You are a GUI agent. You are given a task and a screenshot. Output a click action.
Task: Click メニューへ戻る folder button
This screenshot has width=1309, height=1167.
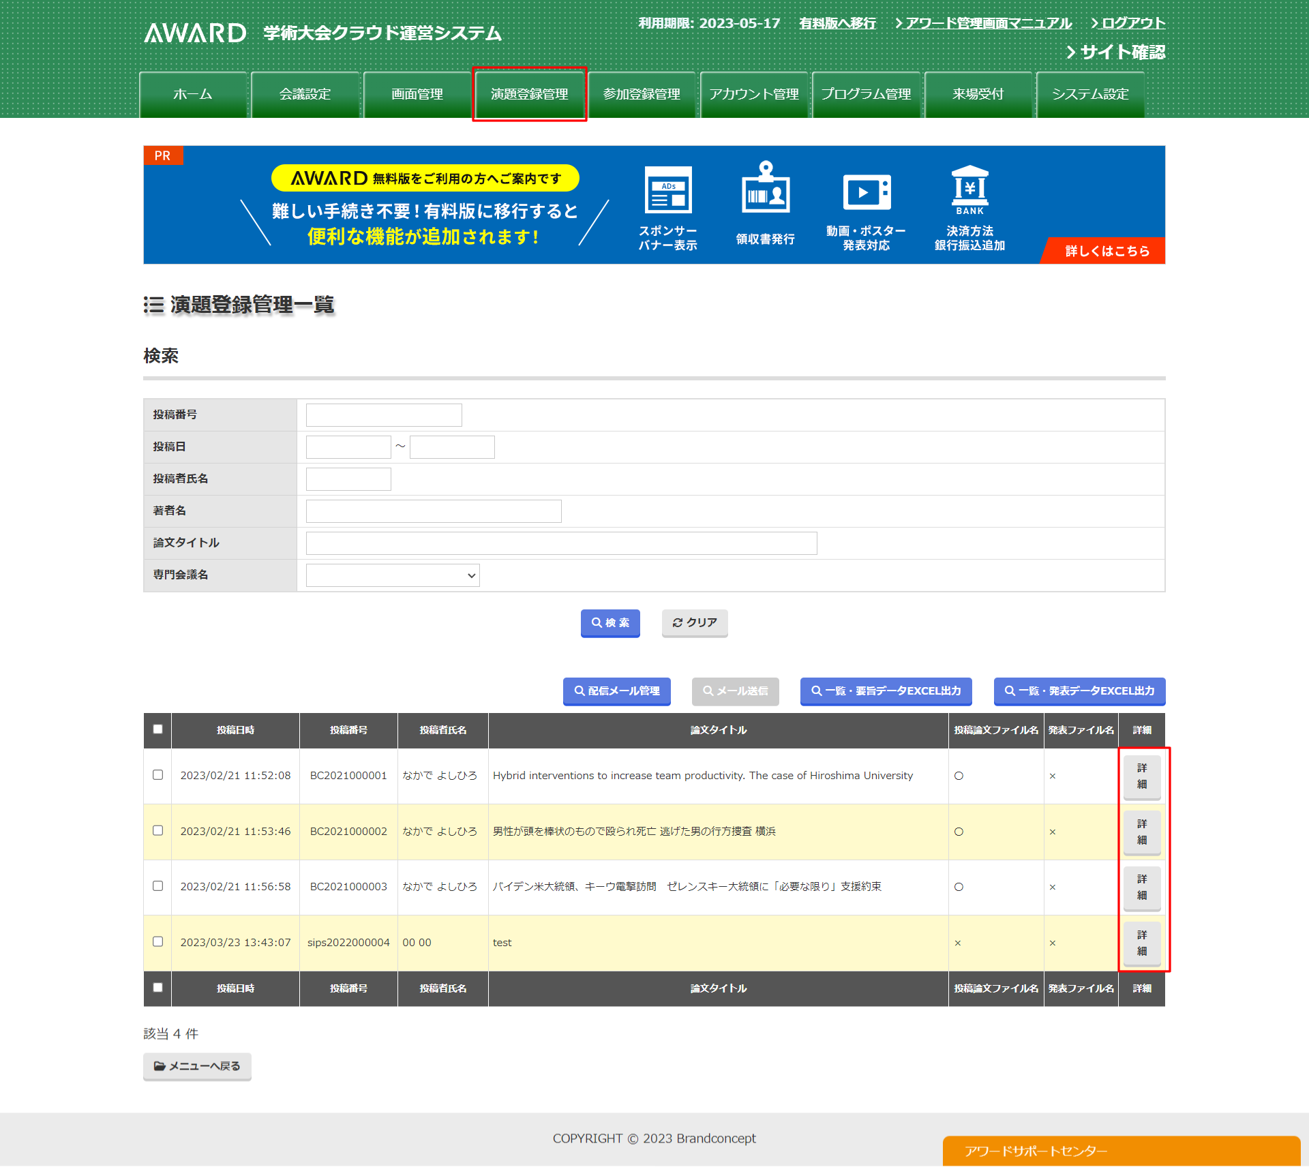click(x=197, y=1065)
